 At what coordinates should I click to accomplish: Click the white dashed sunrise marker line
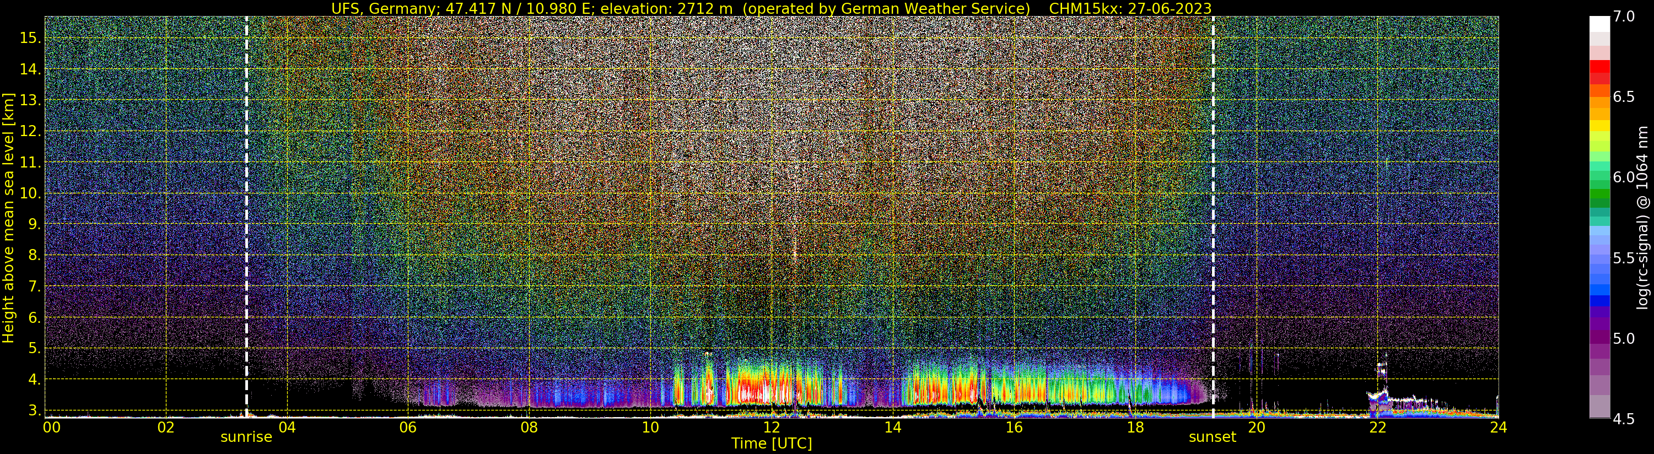tap(246, 217)
